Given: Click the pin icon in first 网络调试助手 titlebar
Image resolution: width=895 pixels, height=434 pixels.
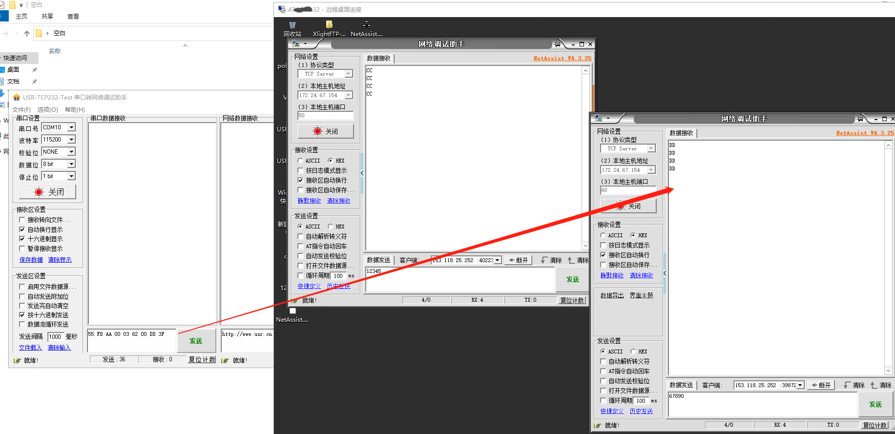Looking at the screenshot, I should coord(557,44).
